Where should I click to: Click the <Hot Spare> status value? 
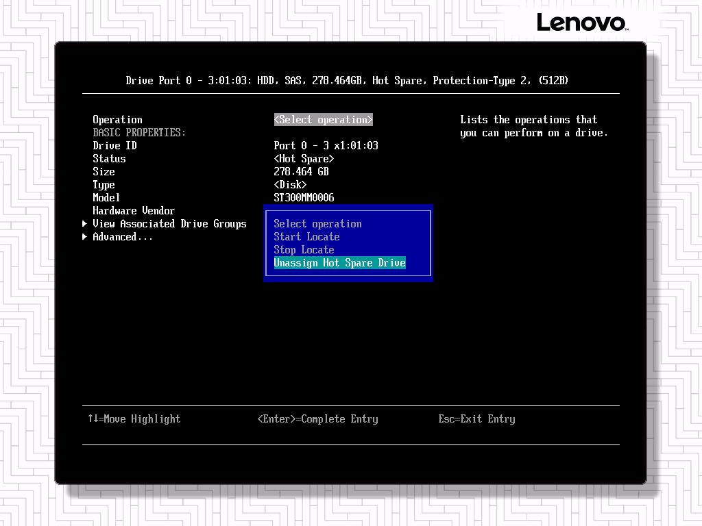pos(304,159)
